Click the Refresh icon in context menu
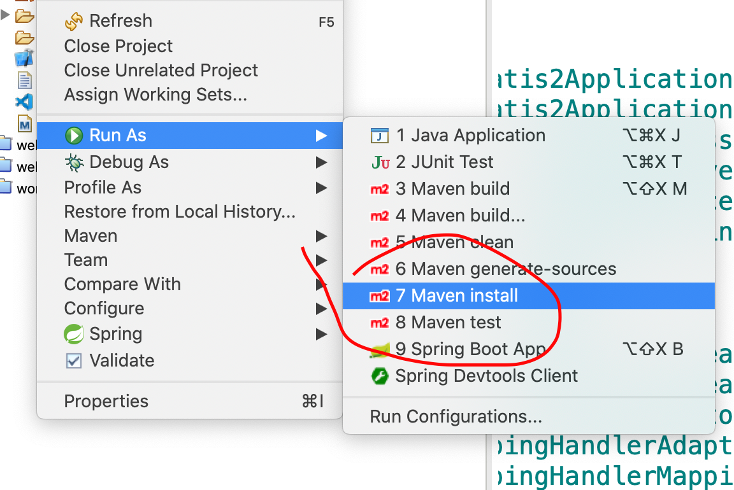Viewport: 734px width, 490px height. pos(74,21)
